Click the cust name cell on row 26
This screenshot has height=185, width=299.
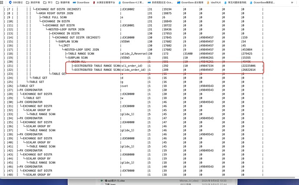[x=125, y=86]
